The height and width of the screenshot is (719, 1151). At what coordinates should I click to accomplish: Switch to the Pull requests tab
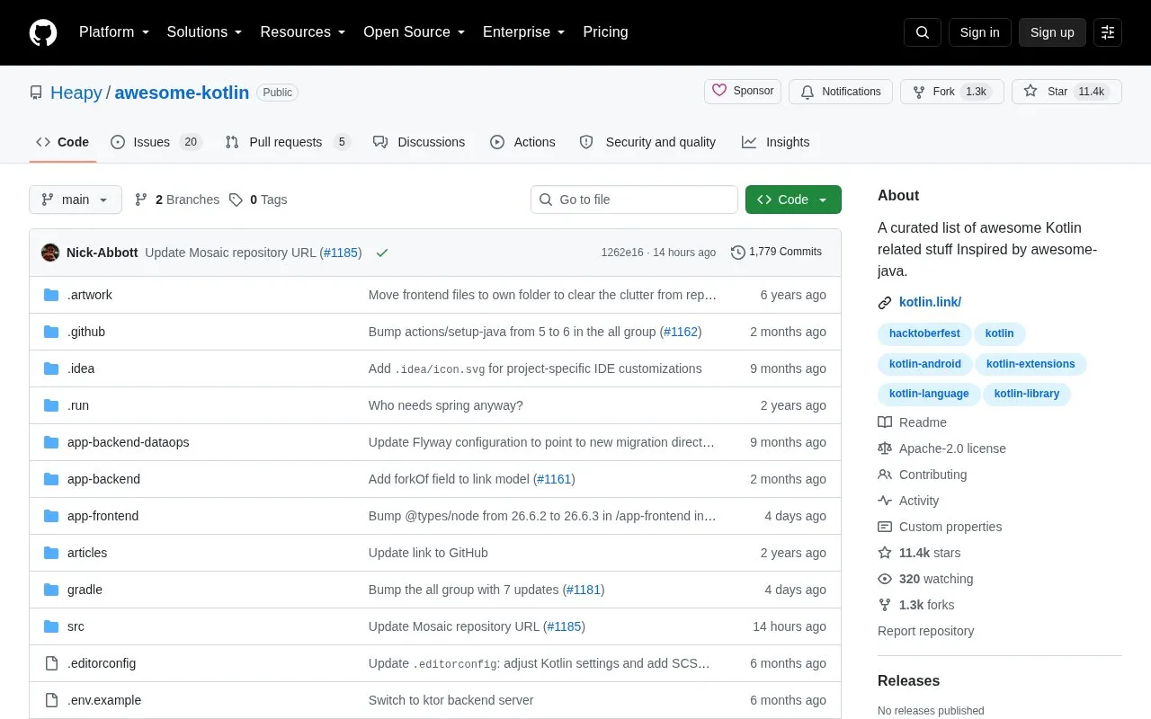point(287,142)
